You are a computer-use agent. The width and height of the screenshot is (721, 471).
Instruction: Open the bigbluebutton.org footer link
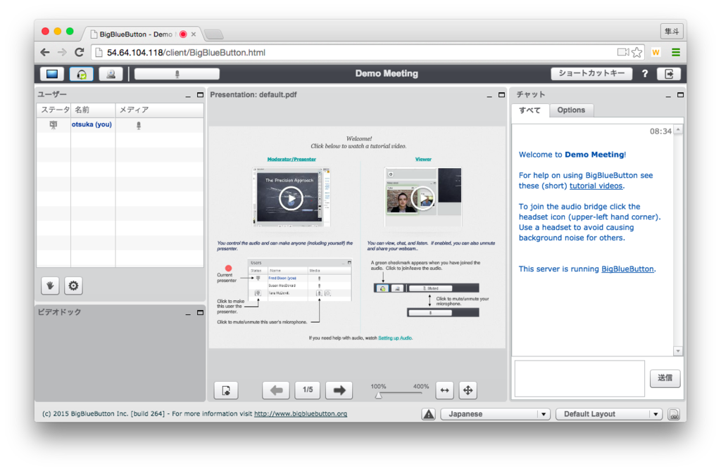(x=301, y=413)
